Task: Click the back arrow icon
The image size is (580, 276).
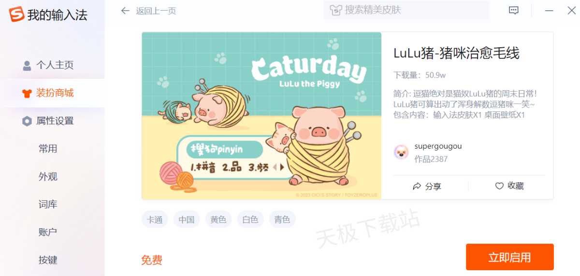Action: (125, 11)
